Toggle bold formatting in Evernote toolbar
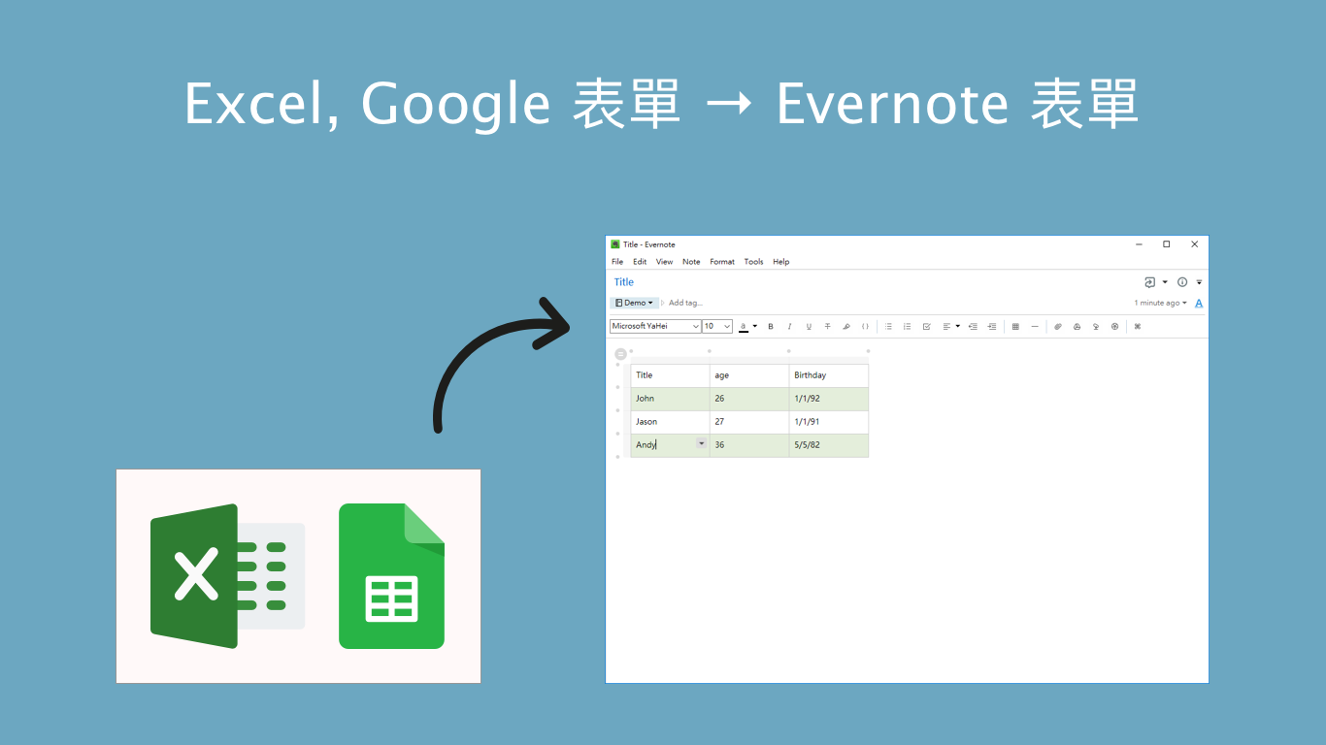Viewport: 1326px width, 745px height. click(x=771, y=327)
